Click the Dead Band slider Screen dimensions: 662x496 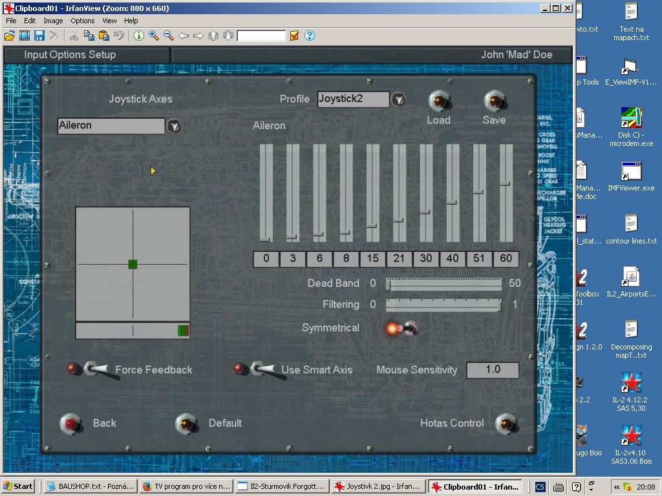pyautogui.click(x=443, y=284)
